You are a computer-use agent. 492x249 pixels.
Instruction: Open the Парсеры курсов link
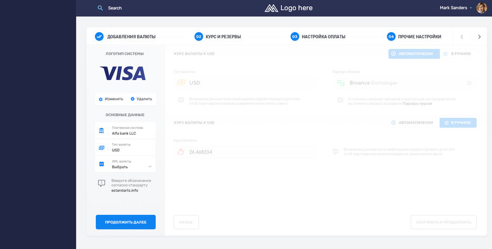[417, 104]
